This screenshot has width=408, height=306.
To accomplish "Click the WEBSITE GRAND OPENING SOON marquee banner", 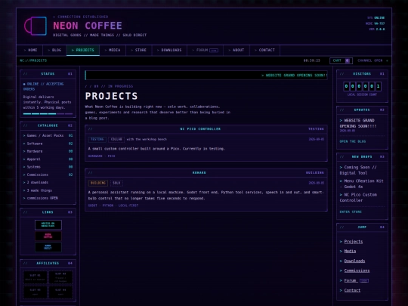I will click(206, 76).
